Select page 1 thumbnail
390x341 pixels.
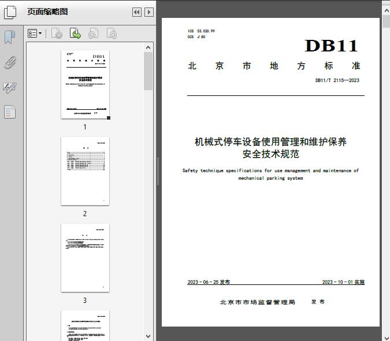pyautogui.click(x=85, y=84)
